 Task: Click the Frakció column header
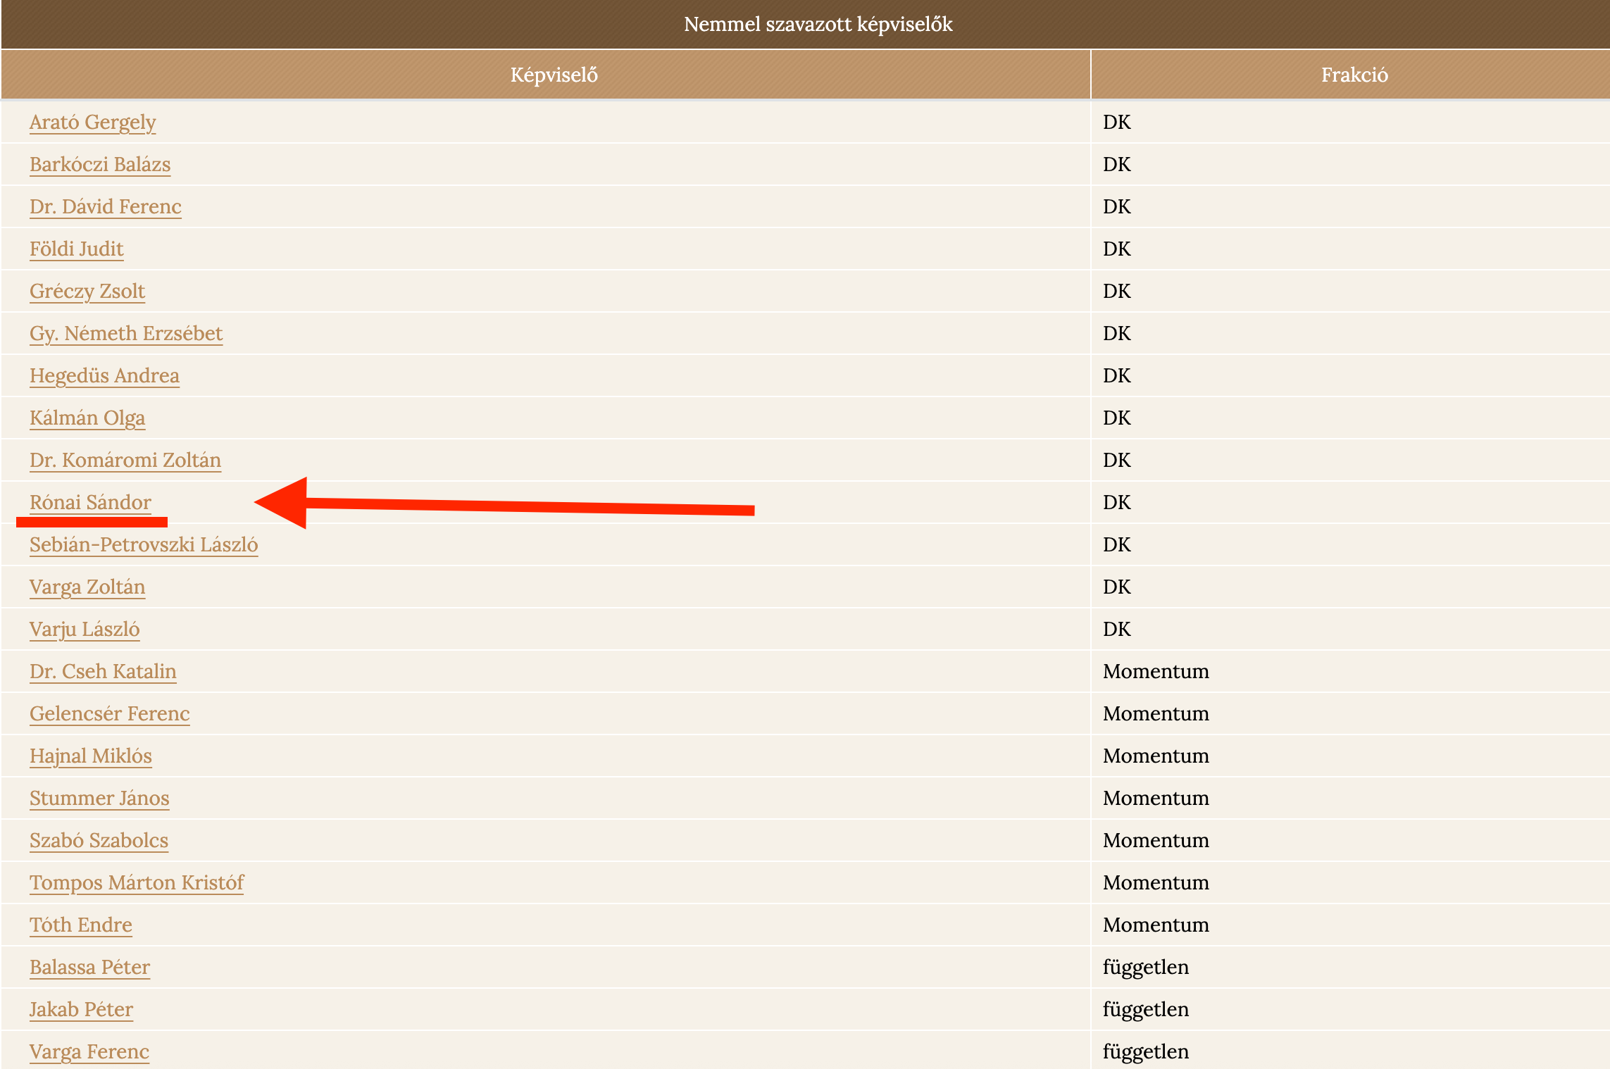coord(1354,75)
